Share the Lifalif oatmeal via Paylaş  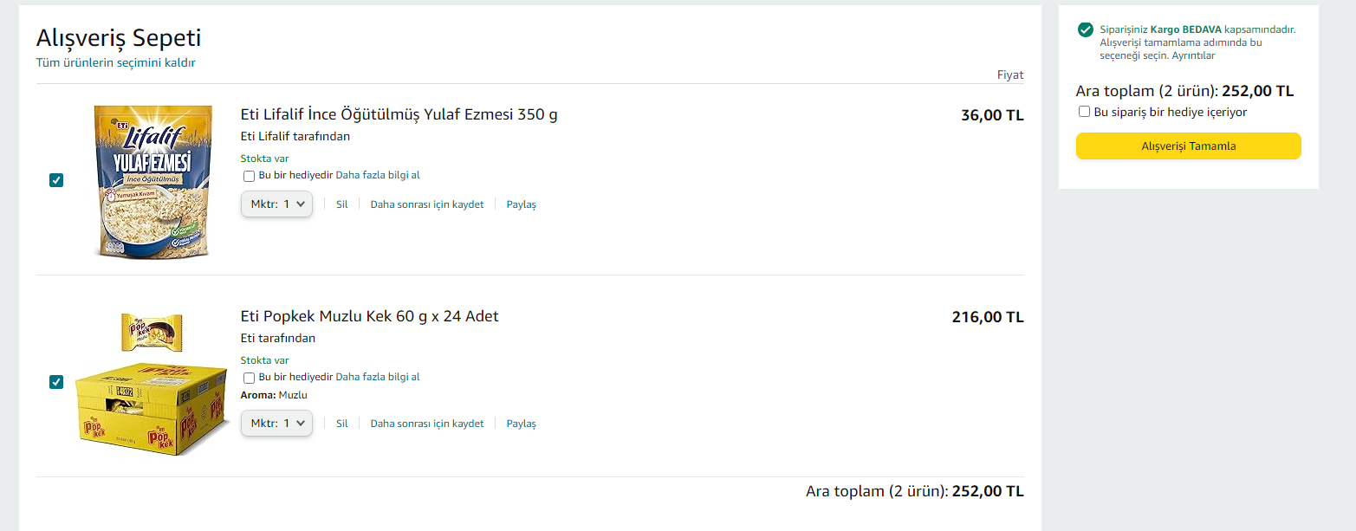(521, 204)
